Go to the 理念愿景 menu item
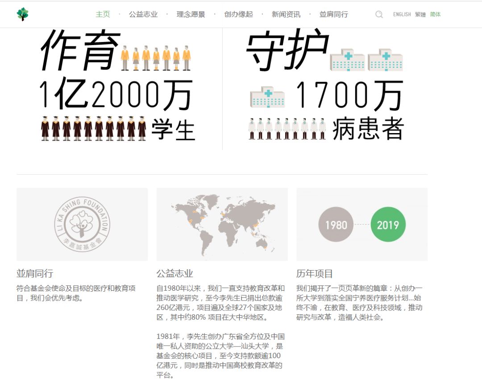 pyautogui.click(x=191, y=14)
